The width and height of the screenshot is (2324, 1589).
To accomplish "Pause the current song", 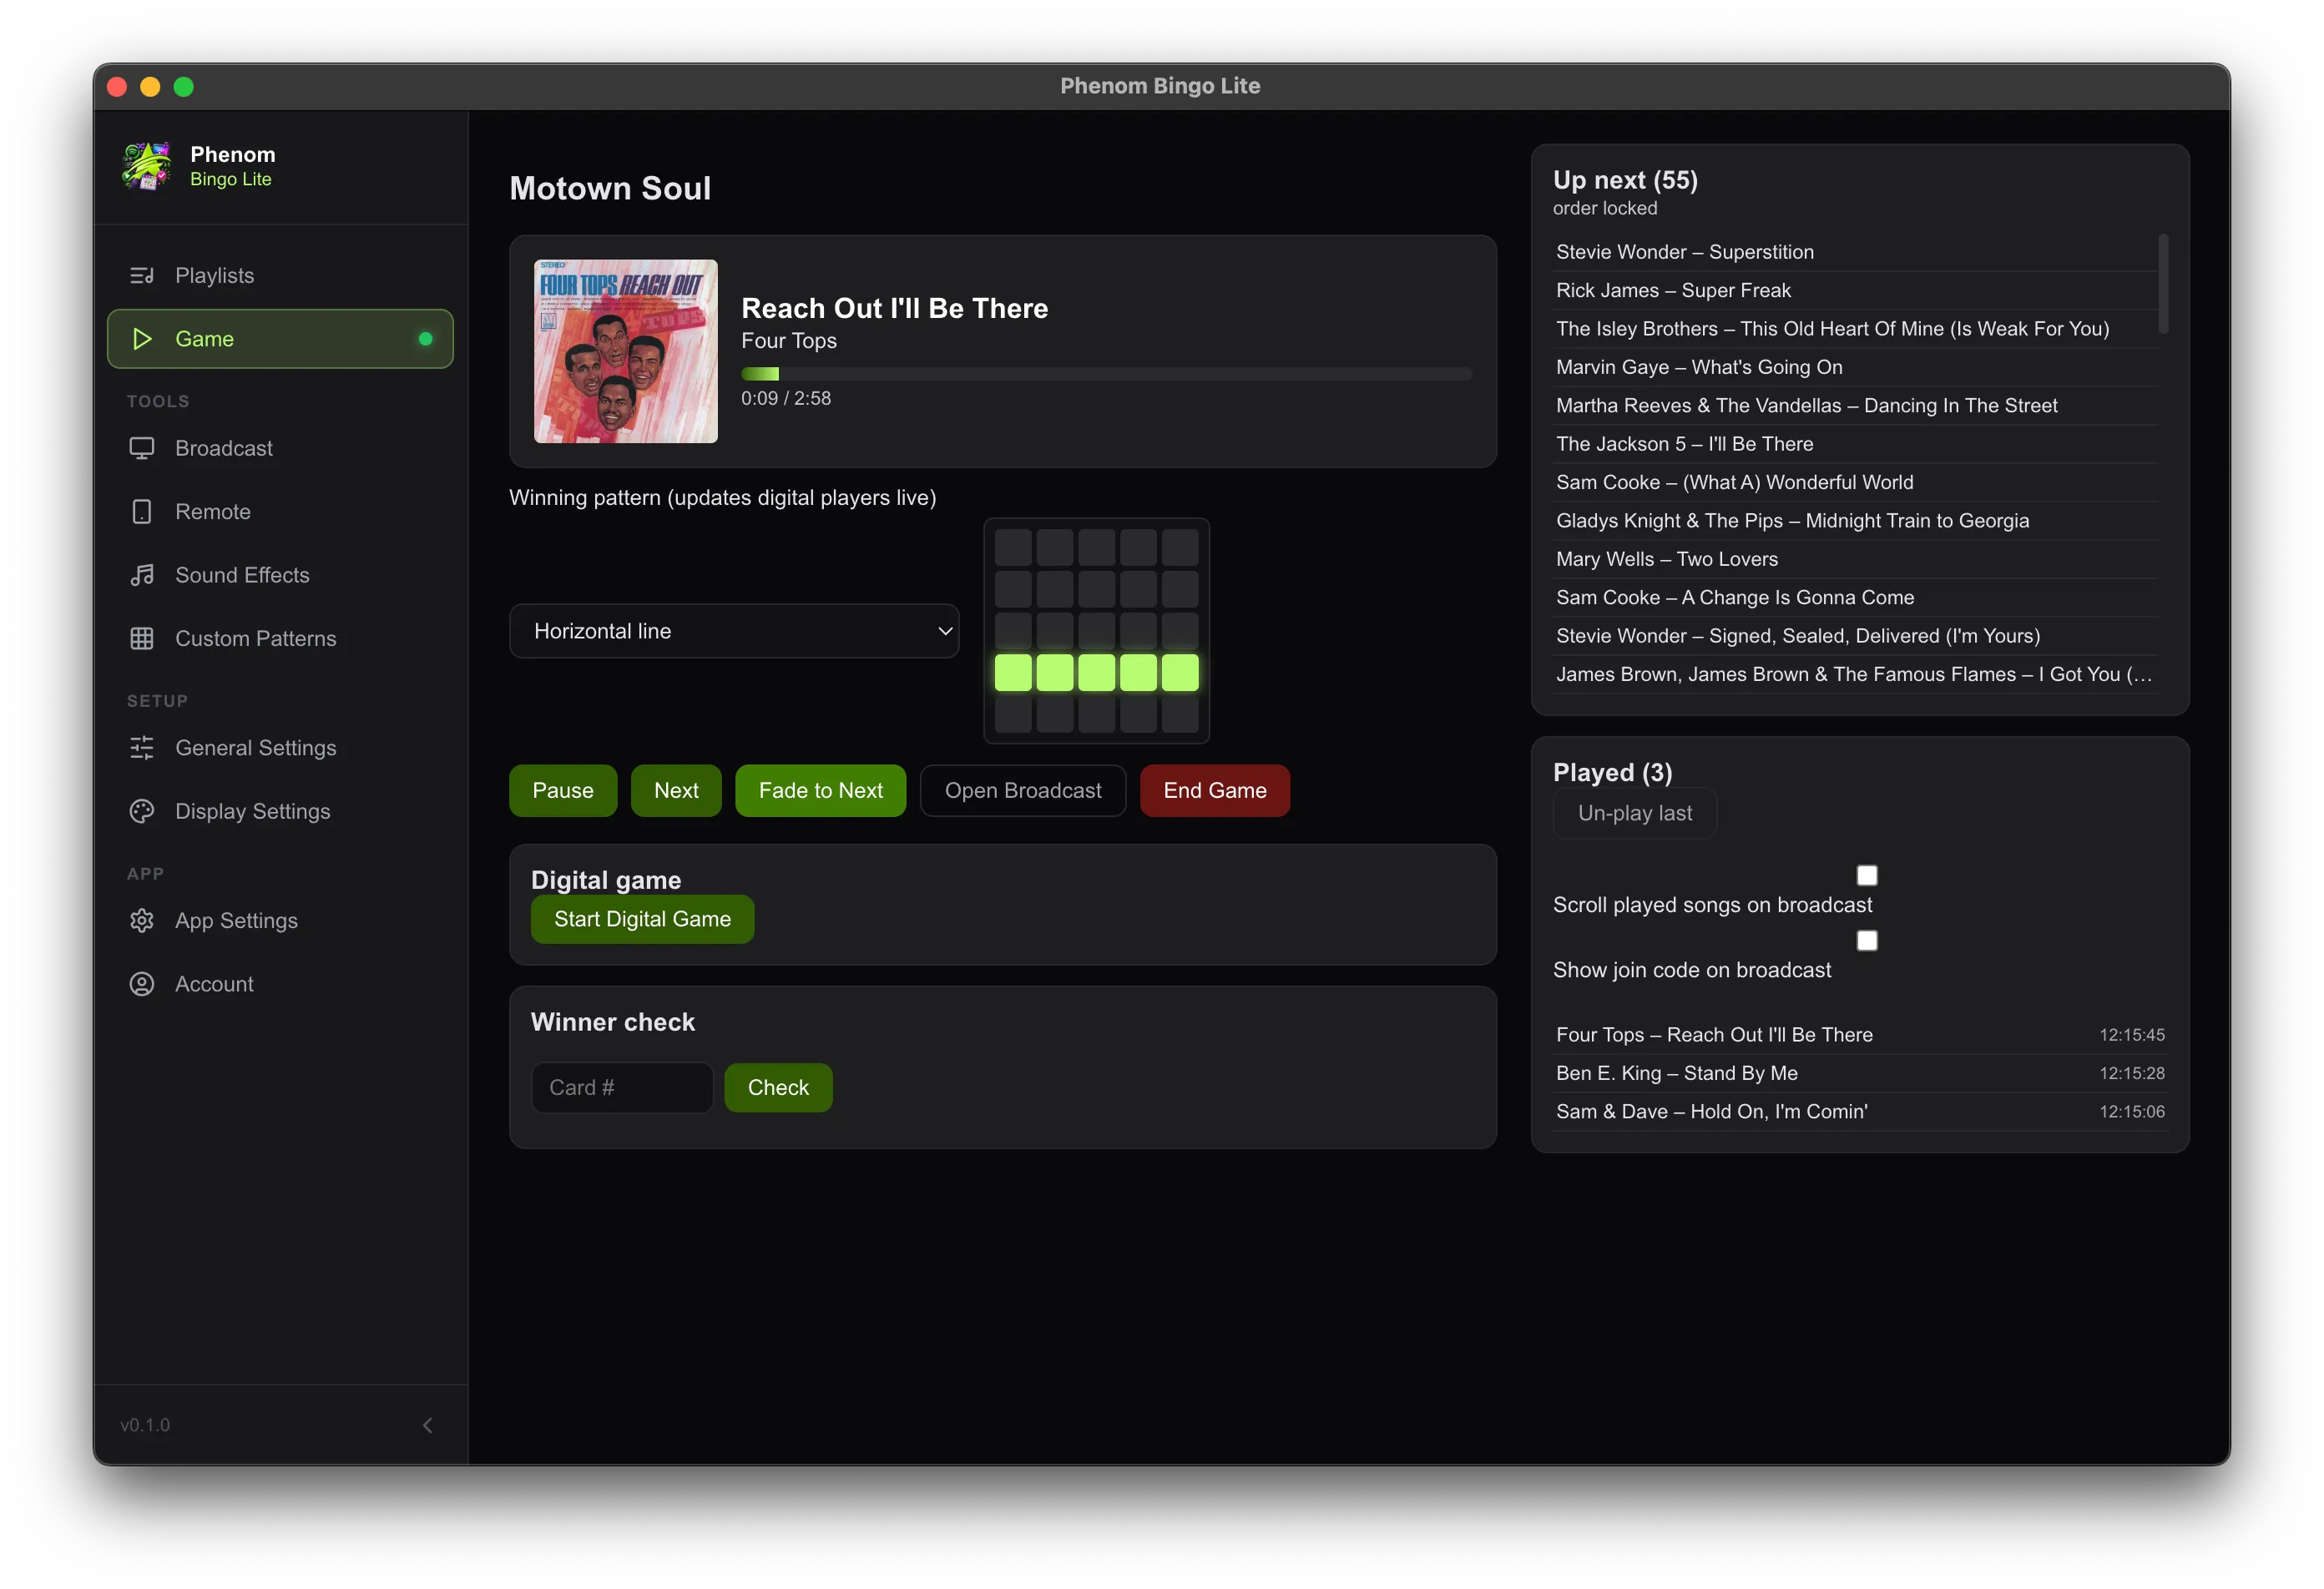I will coord(563,791).
